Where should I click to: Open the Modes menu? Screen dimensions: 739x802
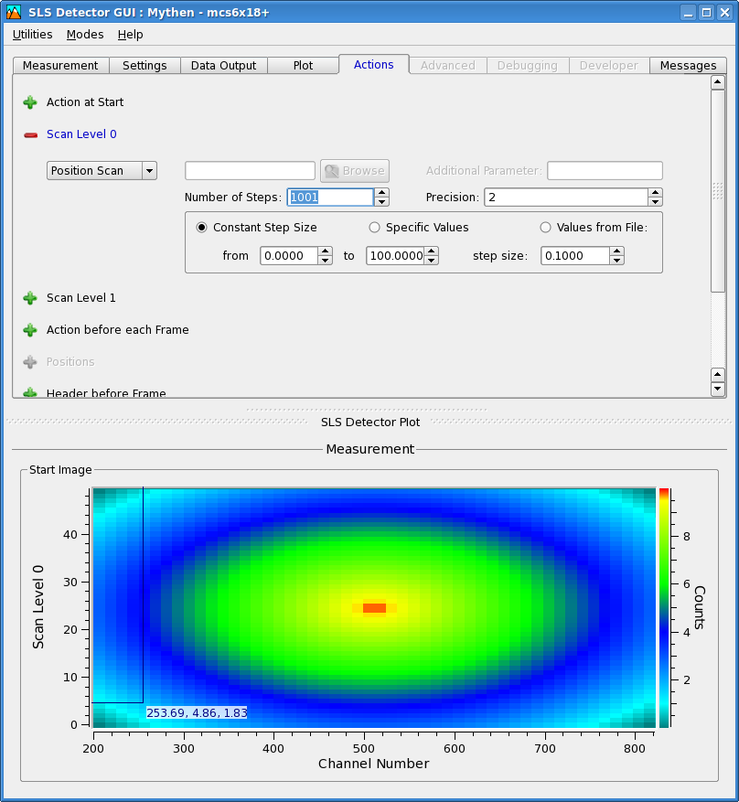point(85,35)
